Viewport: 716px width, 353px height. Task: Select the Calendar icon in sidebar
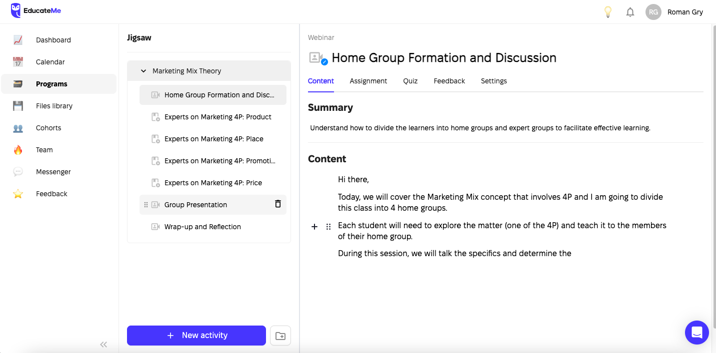pos(18,62)
